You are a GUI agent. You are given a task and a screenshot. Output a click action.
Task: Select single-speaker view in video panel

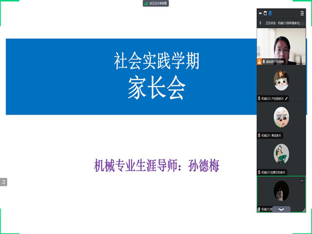click(265, 13)
